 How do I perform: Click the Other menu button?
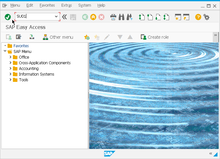click(58, 37)
